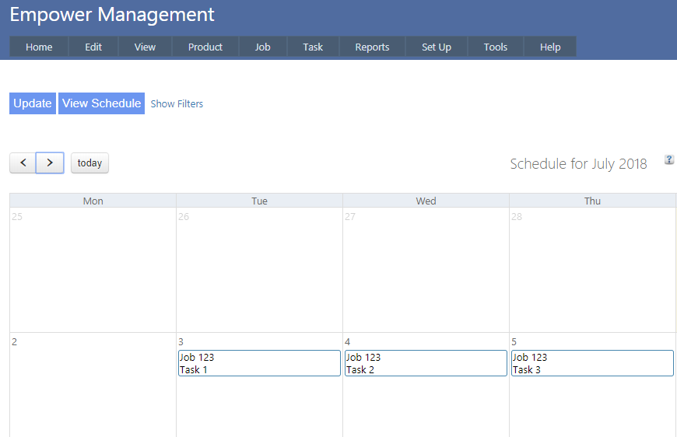Go to previous month with left arrow
The height and width of the screenshot is (437, 677).
pos(23,163)
